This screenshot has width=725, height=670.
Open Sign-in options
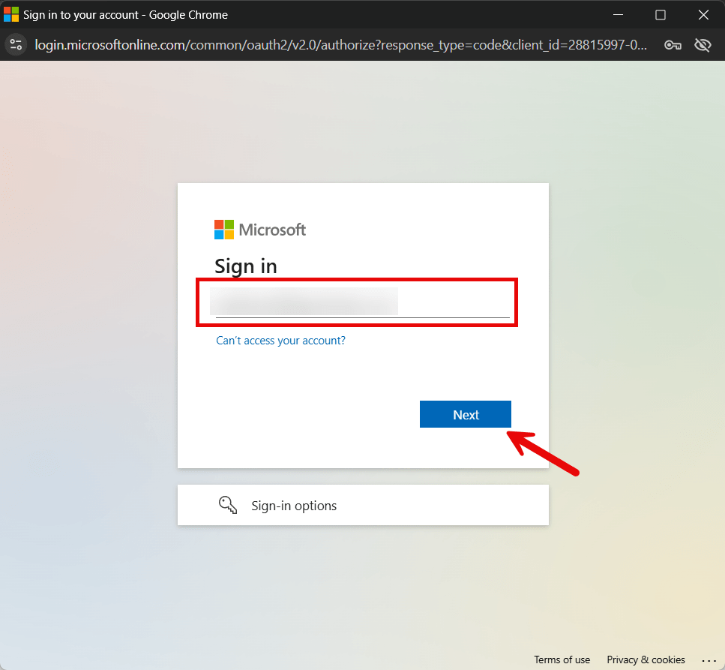[x=293, y=505]
